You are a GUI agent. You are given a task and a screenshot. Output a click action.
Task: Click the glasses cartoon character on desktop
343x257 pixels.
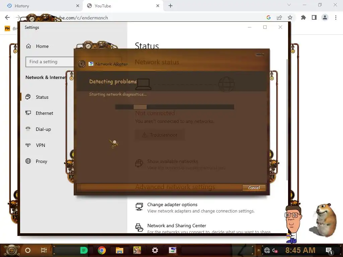coord(293,224)
